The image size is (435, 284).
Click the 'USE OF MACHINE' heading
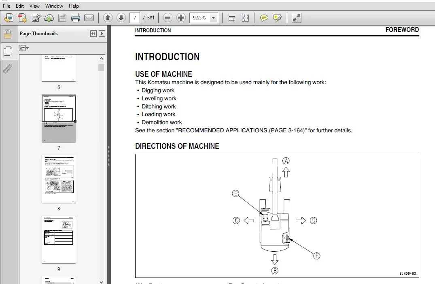[163, 74]
